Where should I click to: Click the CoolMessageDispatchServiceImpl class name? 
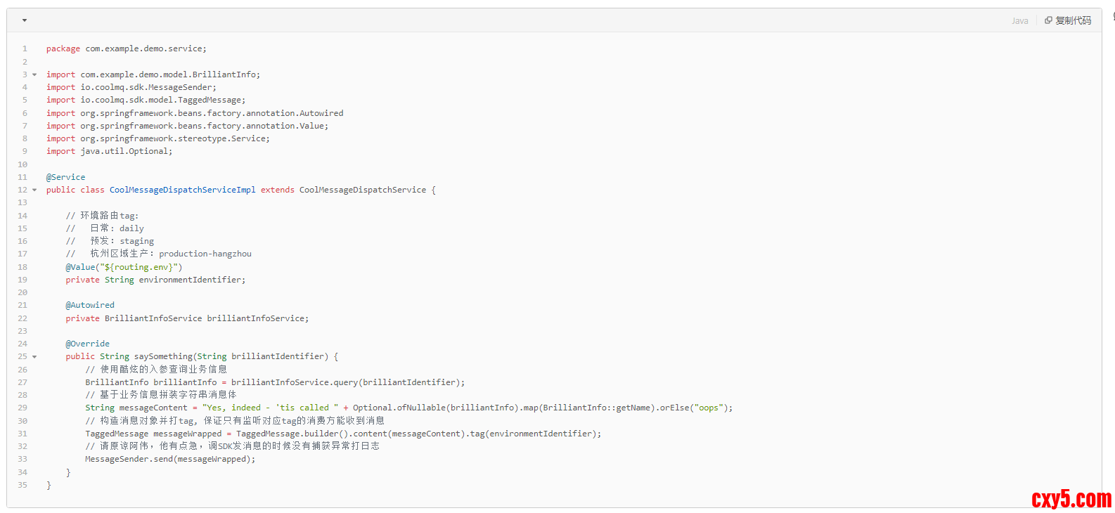182,190
